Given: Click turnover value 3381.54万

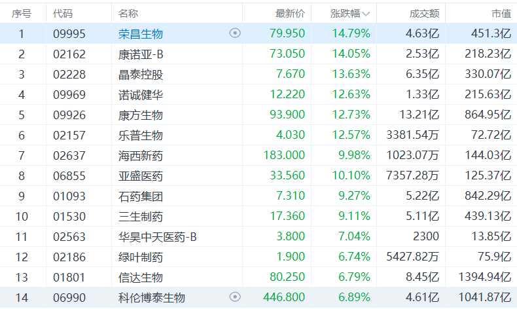Looking at the screenshot, I should [x=413, y=135].
